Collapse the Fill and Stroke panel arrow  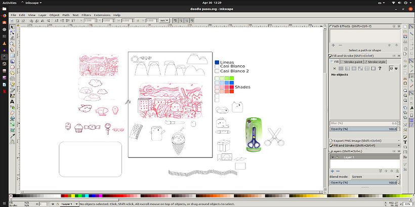pos(399,146)
